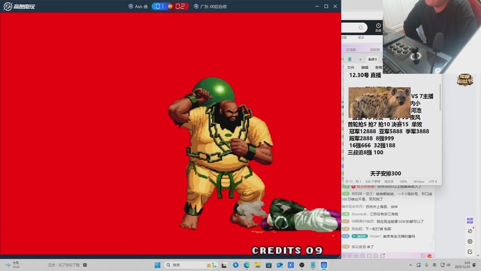
Task: Click the game platform logo in title bar
Action: [x=19, y=6]
